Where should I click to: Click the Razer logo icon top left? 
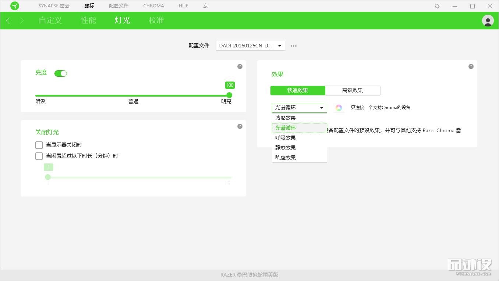(x=15, y=6)
